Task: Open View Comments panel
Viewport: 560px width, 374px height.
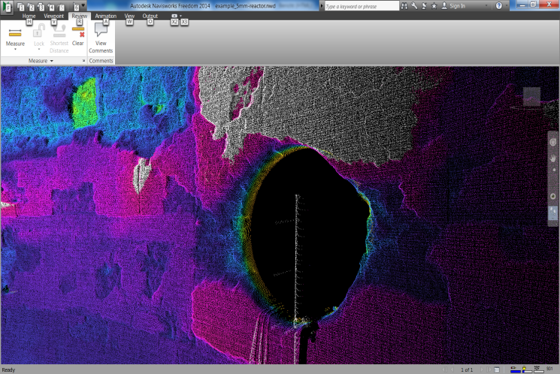Action: click(x=101, y=39)
